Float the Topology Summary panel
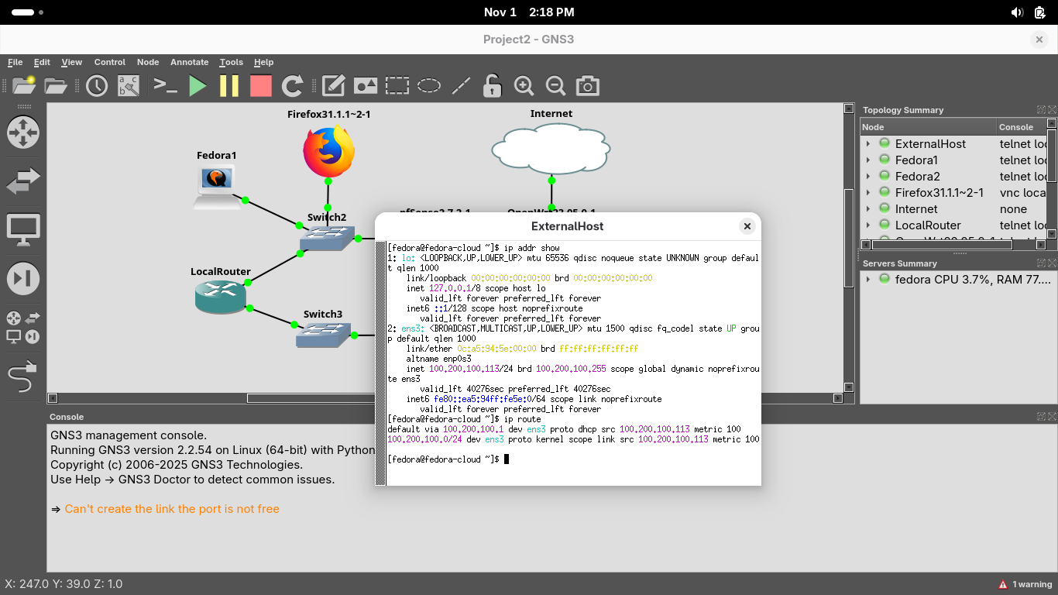 [x=1041, y=110]
